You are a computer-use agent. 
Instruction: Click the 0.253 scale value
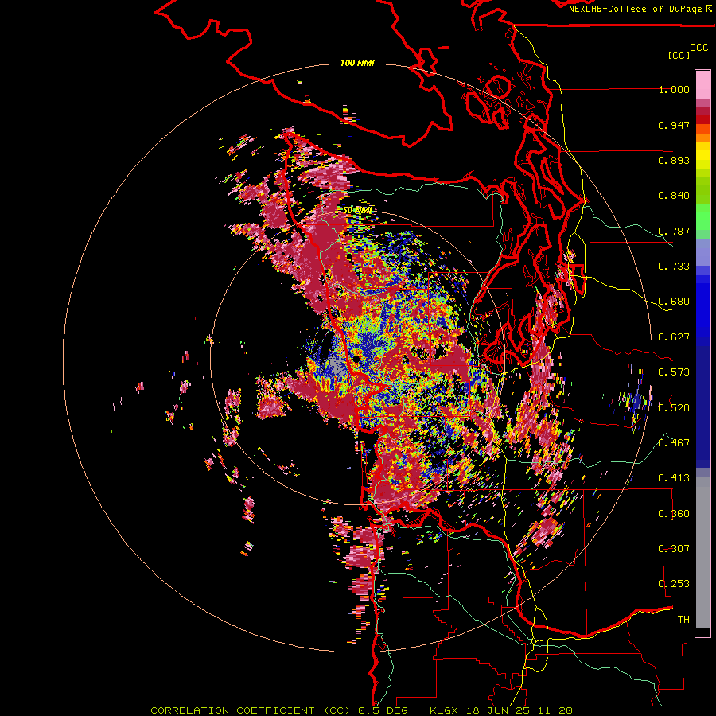(x=674, y=584)
